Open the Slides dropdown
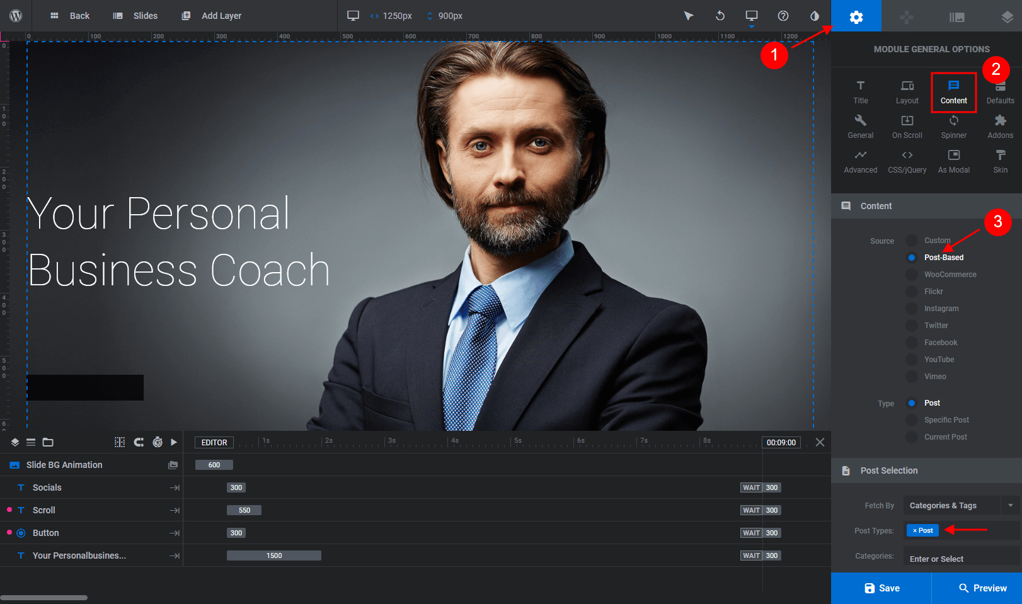 (135, 16)
